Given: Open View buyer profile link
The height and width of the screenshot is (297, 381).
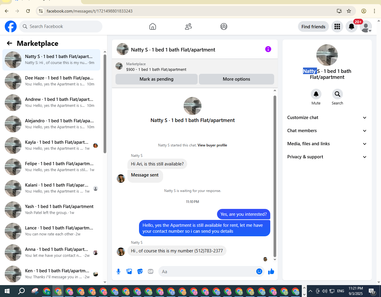Looking at the screenshot, I should click(212, 145).
